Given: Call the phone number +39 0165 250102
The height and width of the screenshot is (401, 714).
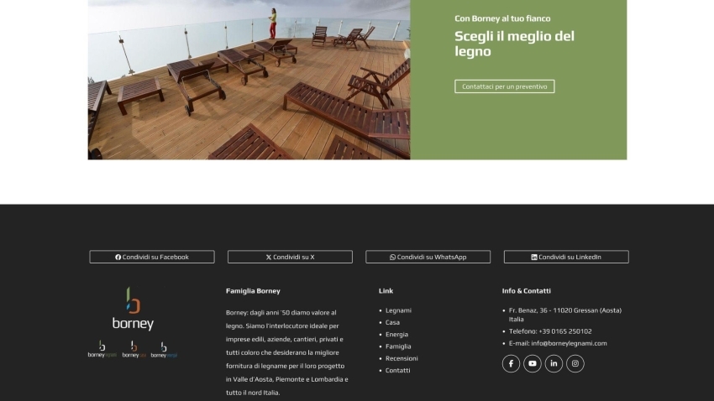Looking at the screenshot, I should 564,331.
